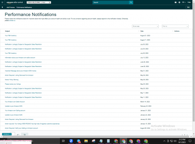Open the settings gear icon

[x=179, y=2]
